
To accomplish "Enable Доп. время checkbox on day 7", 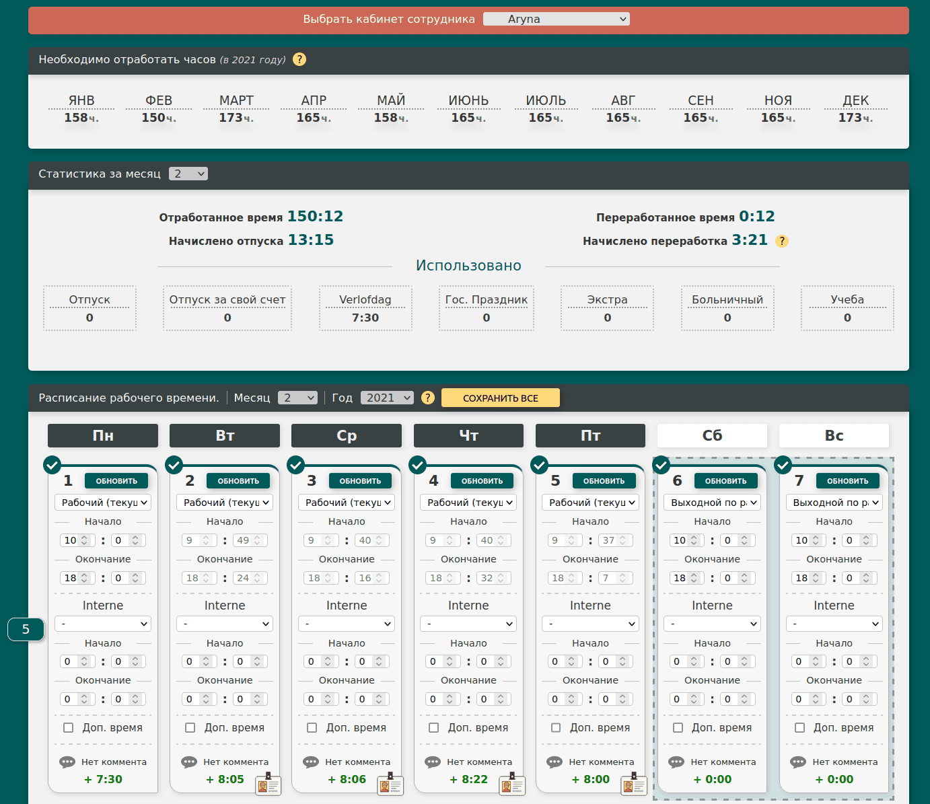I will [x=799, y=727].
